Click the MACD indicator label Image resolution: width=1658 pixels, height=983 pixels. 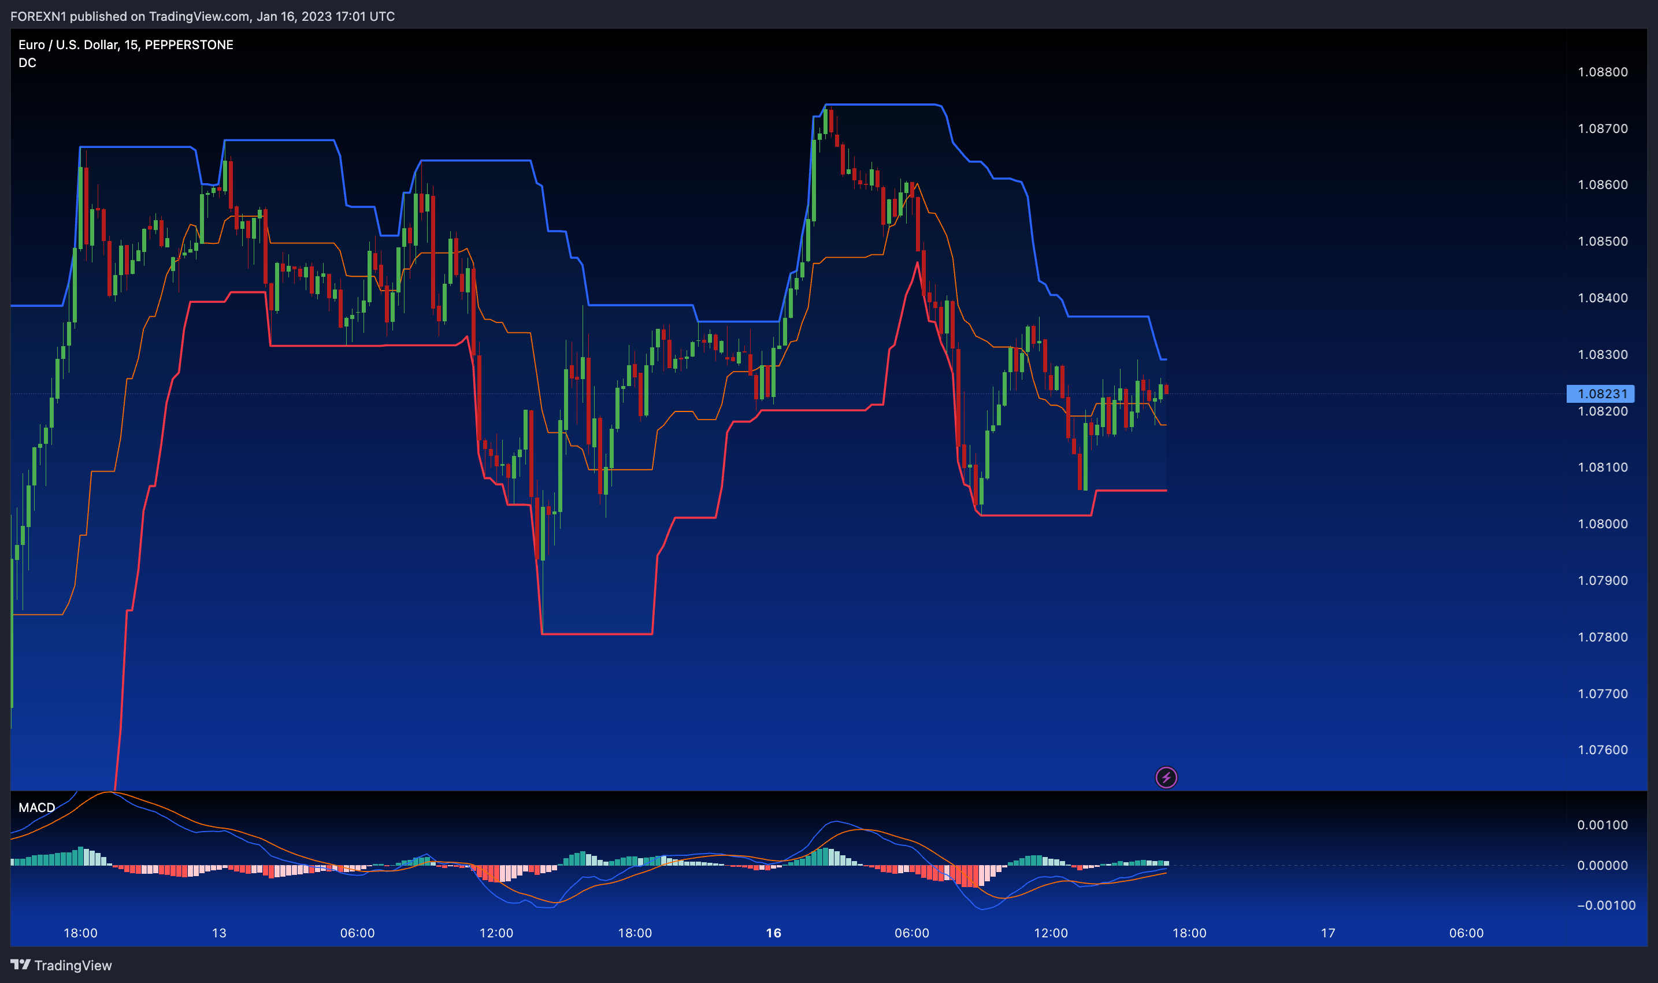click(36, 807)
